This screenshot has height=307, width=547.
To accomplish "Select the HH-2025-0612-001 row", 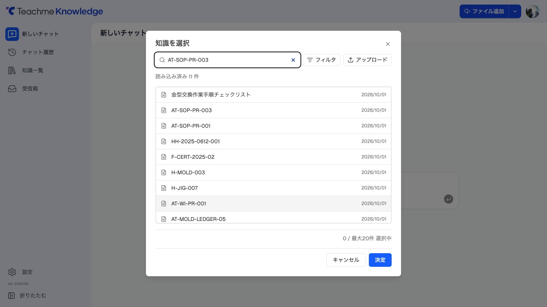I will (x=273, y=141).
